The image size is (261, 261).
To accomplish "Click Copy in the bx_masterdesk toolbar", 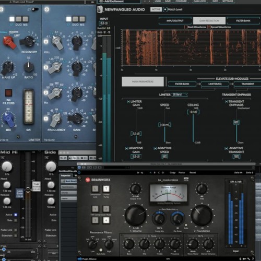I will [172, 172].
